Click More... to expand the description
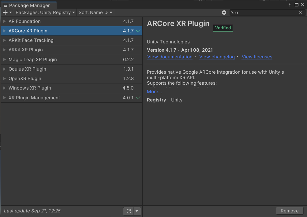 click(154, 92)
